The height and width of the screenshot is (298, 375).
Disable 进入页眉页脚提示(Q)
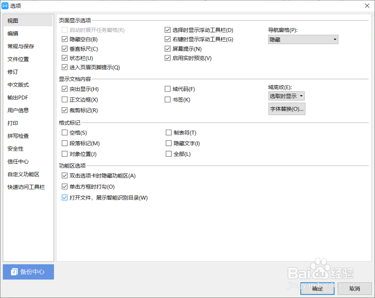coord(64,67)
